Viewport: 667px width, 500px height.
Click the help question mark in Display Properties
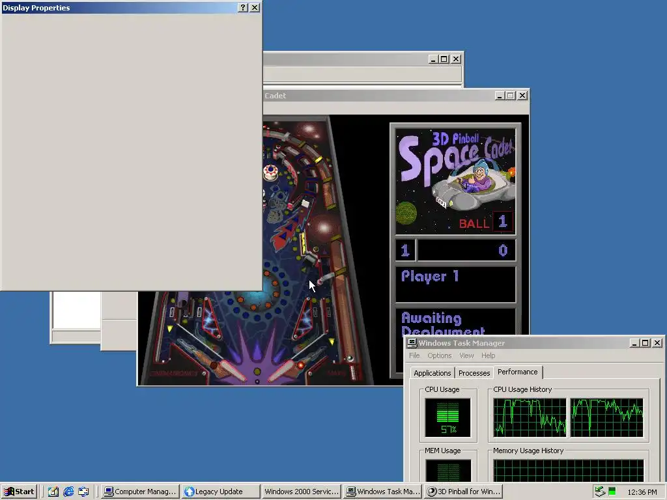242,8
